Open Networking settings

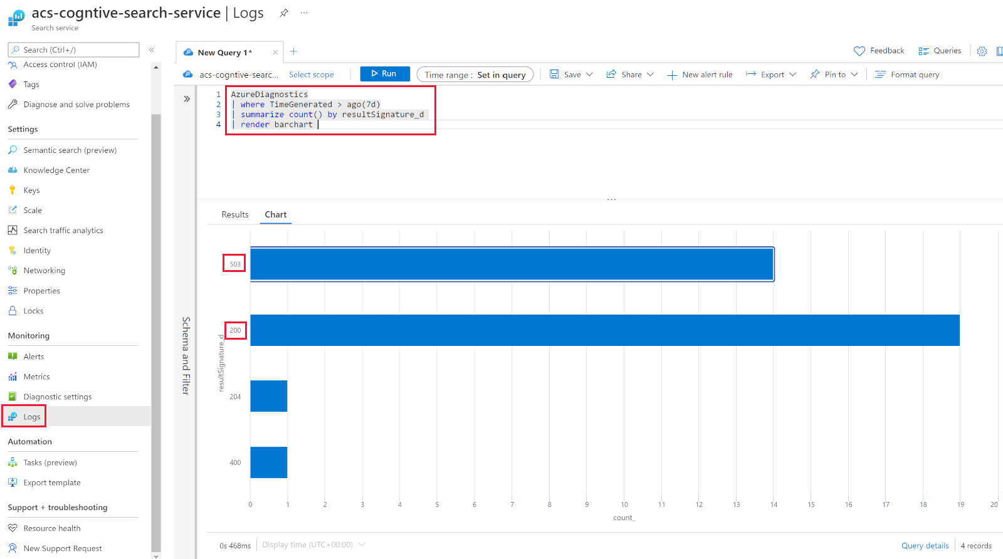44,271
